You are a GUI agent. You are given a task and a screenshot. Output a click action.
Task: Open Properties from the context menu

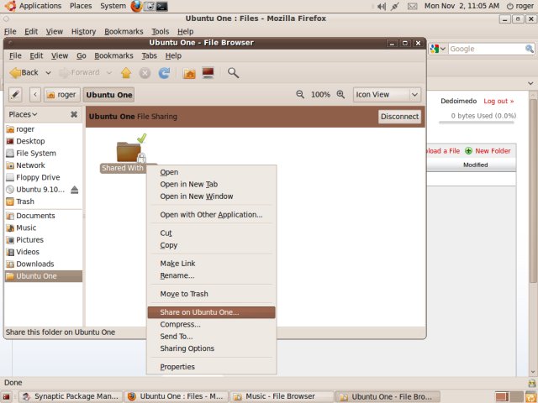(x=211, y=367)
